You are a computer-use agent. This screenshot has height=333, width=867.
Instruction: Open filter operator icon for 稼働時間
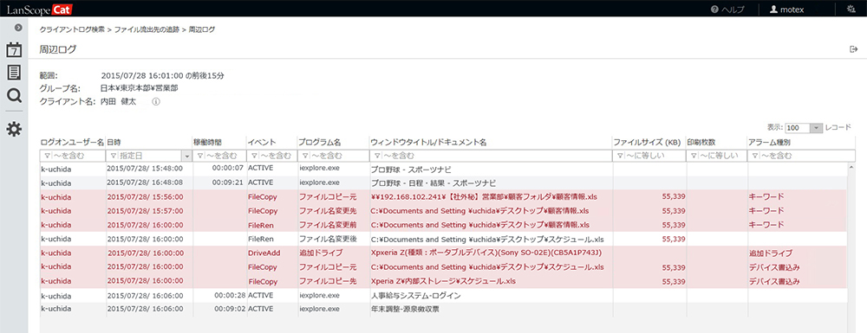(200, 156)
